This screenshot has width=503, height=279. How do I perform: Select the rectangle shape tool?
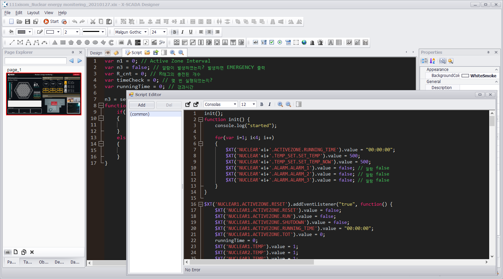[x=63, y=42]
